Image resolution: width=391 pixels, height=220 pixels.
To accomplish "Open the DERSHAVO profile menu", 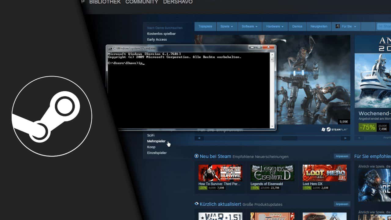I will (178, 2).
